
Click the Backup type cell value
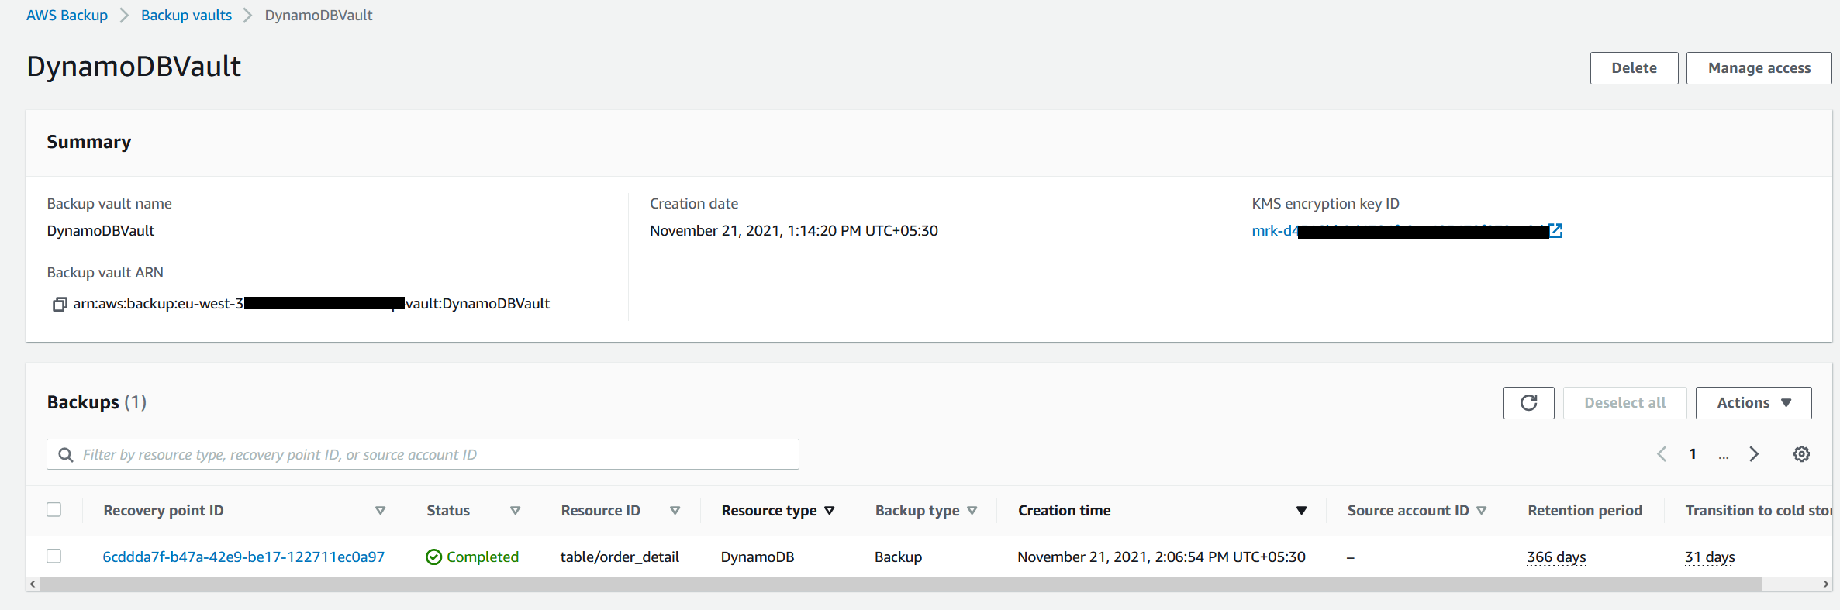point(898,557)
